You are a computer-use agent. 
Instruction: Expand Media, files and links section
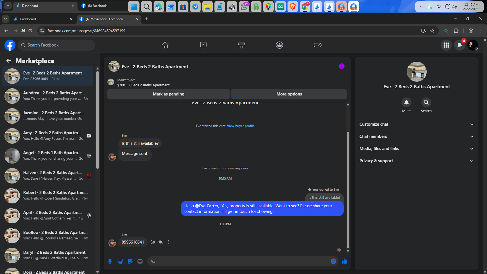click(416, 149)
